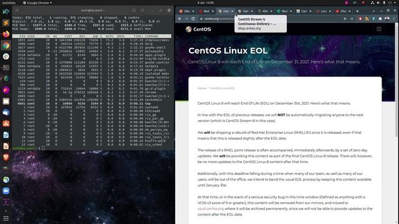Open Sublime Text from the dock
The image size is (399, 224).
[6, 23]
